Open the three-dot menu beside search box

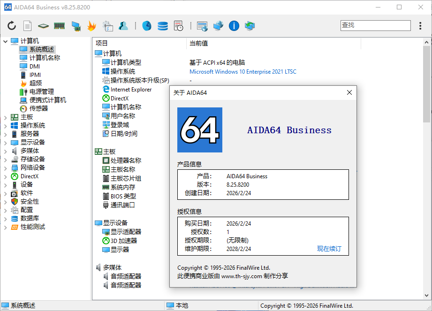pyautogui.click(x=420, y=25)
